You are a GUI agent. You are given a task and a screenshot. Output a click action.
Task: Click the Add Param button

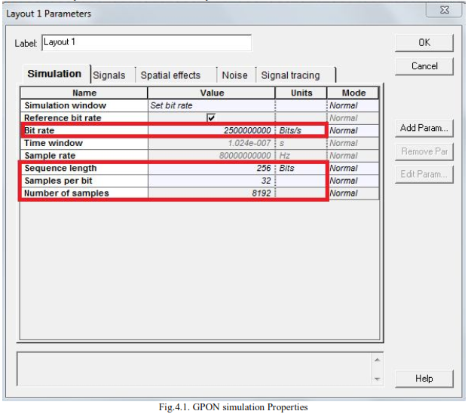[424, 128]
